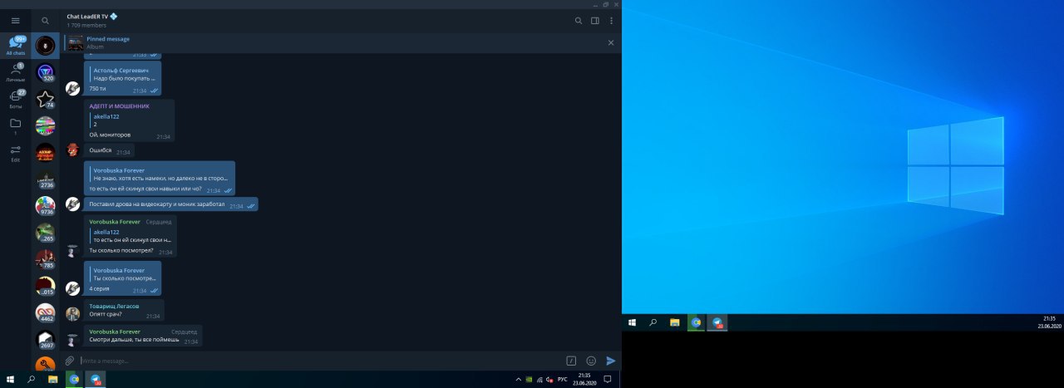Click the АДЕПТ И МОШЕННИК sender name
The width and height of the screenshot is (1064, 388).
(x=120, y=106)
